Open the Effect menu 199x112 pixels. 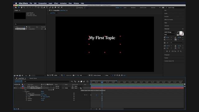(56, 3)
